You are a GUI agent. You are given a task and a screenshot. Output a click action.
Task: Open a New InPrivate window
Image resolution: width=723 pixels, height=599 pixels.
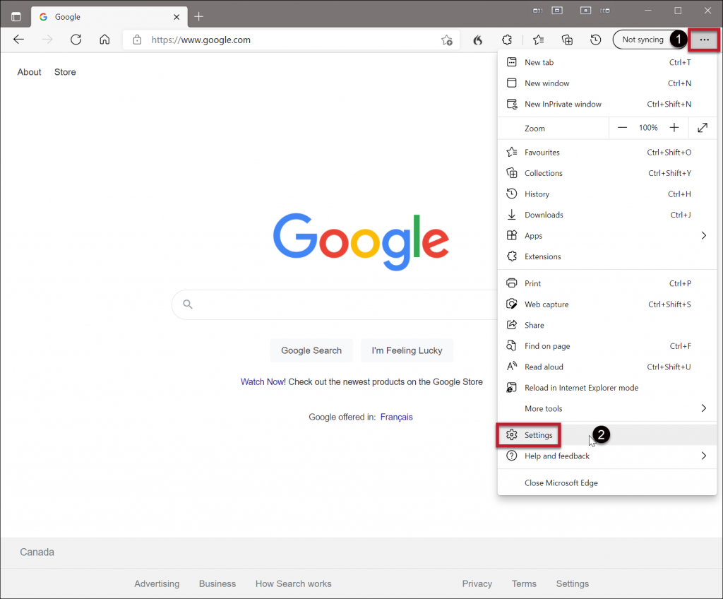pos(607,104)
